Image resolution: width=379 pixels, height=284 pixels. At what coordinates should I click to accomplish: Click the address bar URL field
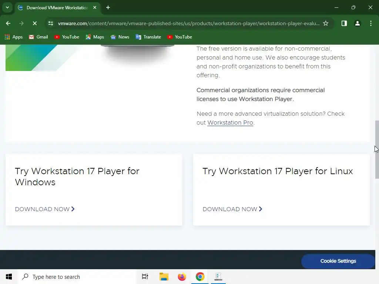(189, 23)
